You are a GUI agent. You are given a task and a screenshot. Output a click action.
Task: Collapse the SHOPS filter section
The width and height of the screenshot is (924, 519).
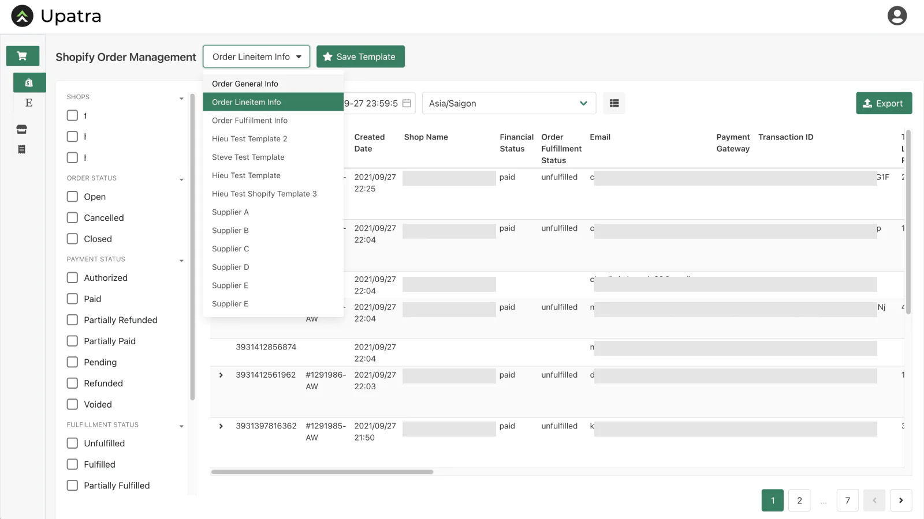(x=181, y=98)
